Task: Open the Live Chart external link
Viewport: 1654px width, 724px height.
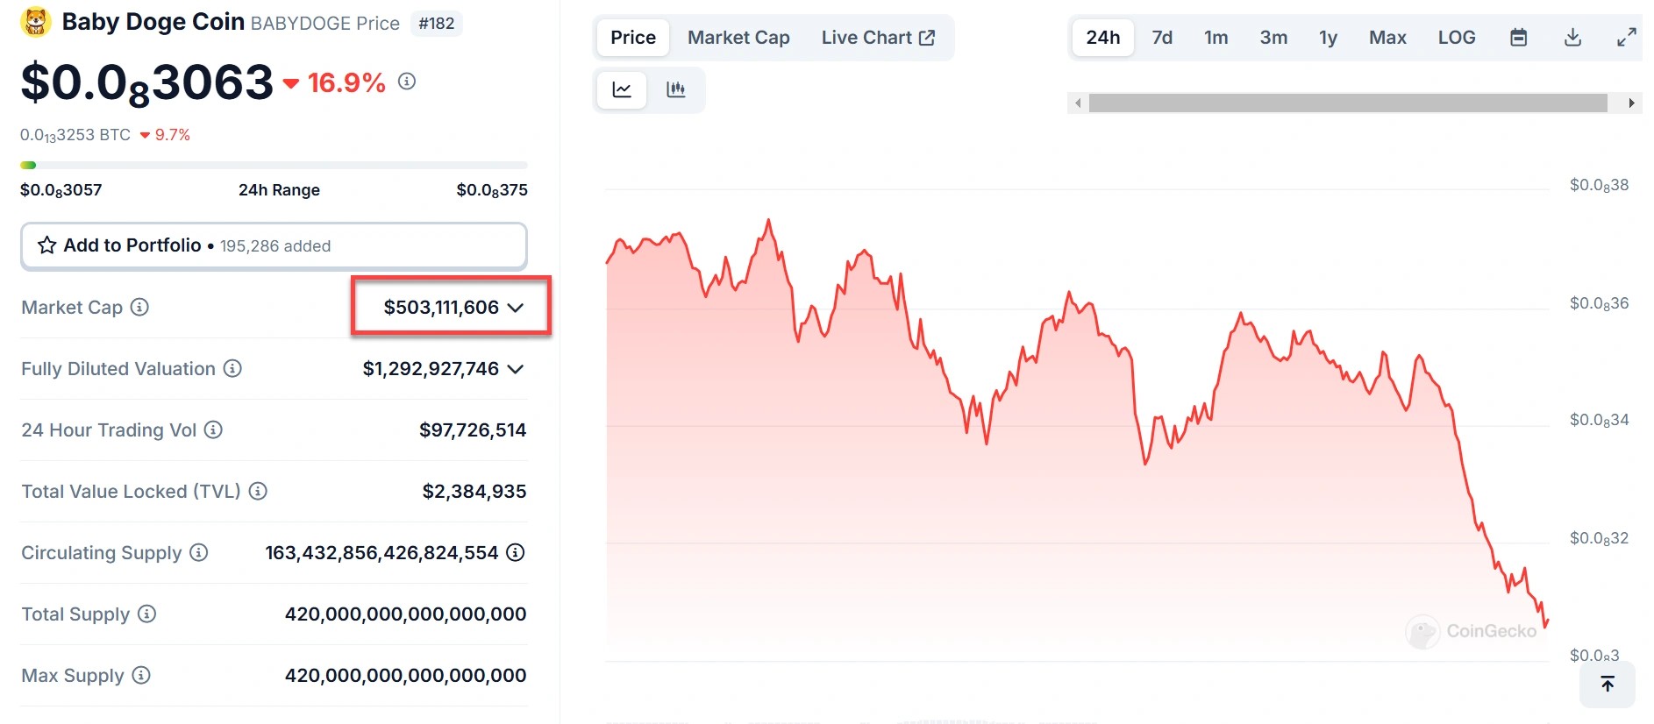Action: click(x=878, y=38)
